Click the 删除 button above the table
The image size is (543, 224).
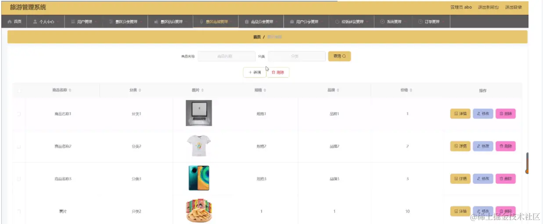coord(278,72)
